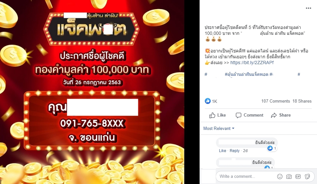This screenshot has height=184, width=317.
Task: Open the three-dot post options menu
Action: (x=308, y=8)
